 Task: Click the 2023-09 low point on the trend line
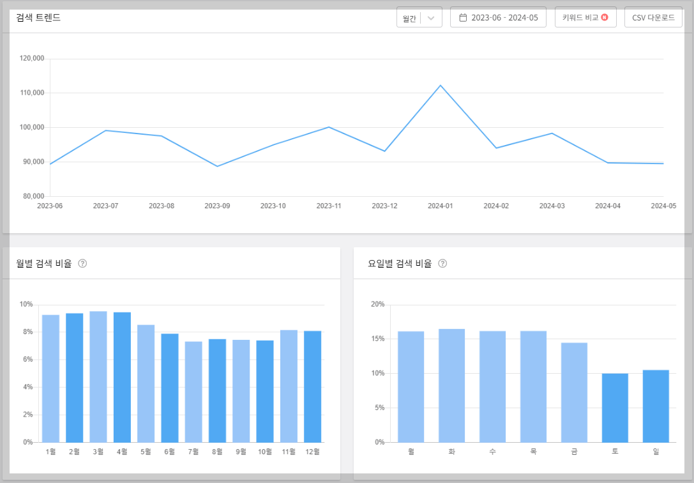tap(217, 167)
